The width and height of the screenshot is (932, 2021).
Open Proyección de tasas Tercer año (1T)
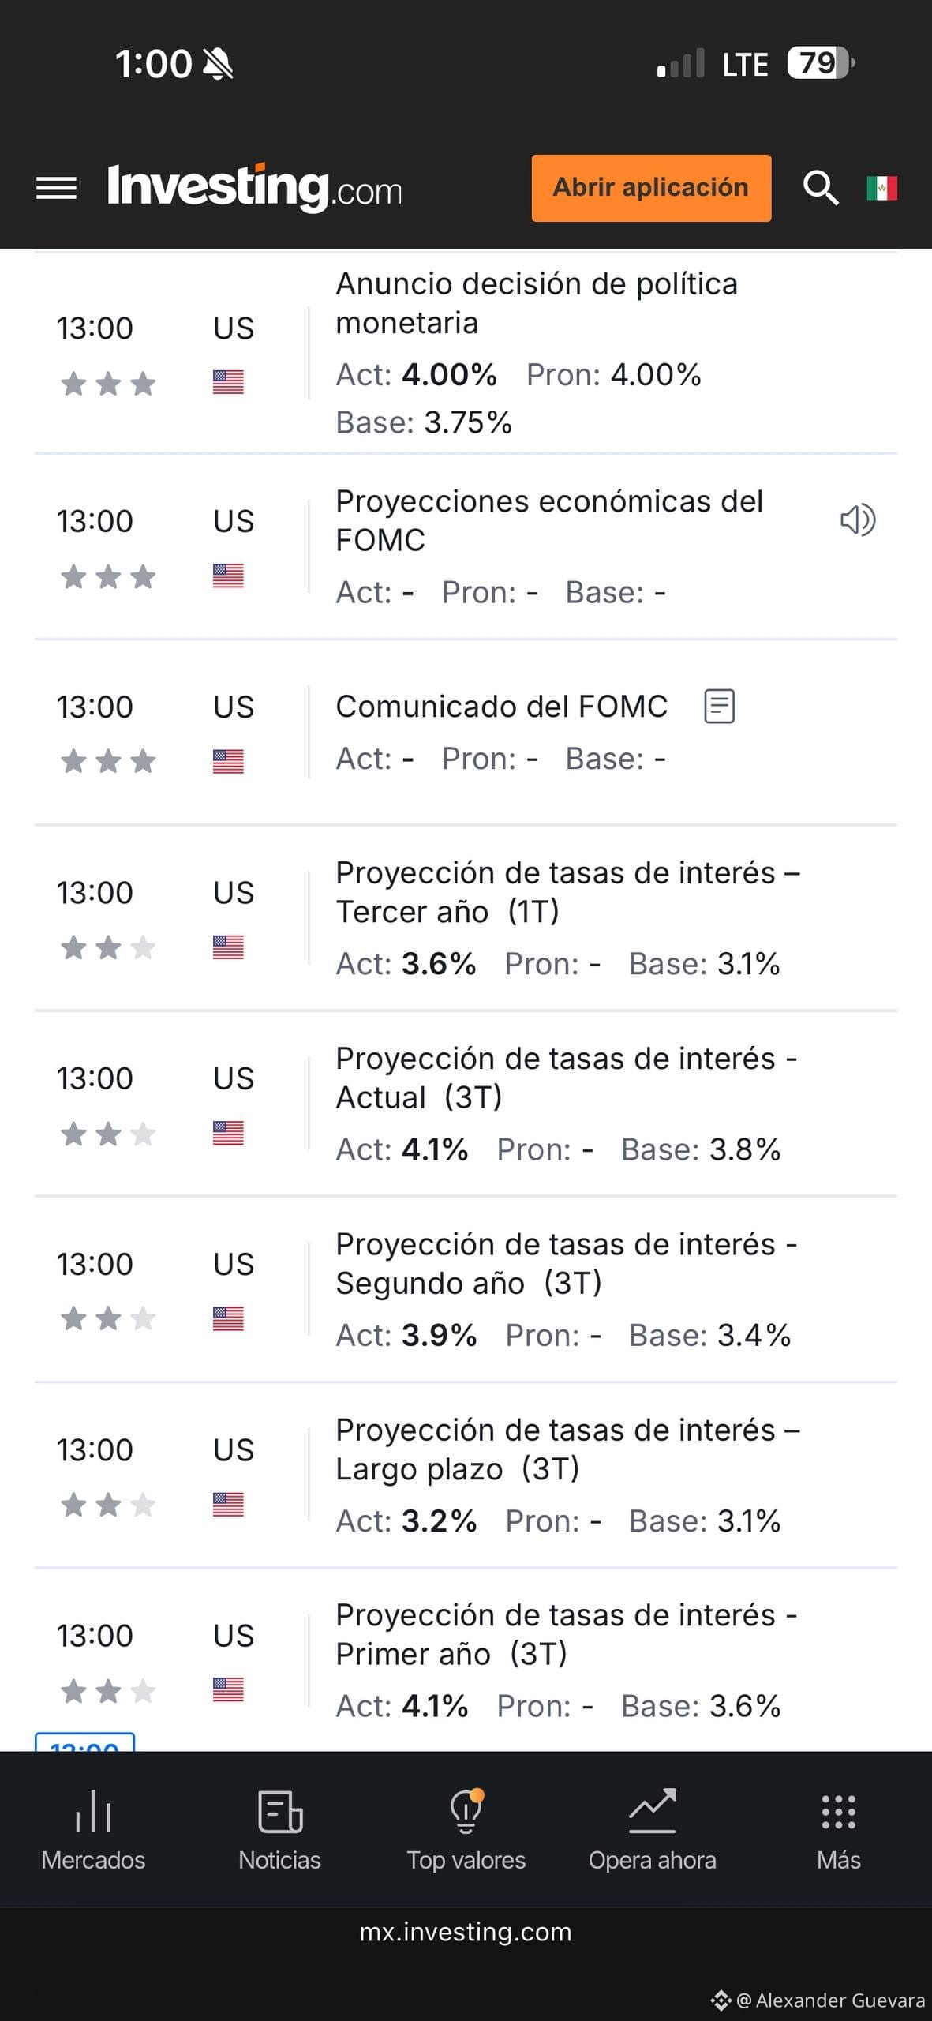pos(466,918)
